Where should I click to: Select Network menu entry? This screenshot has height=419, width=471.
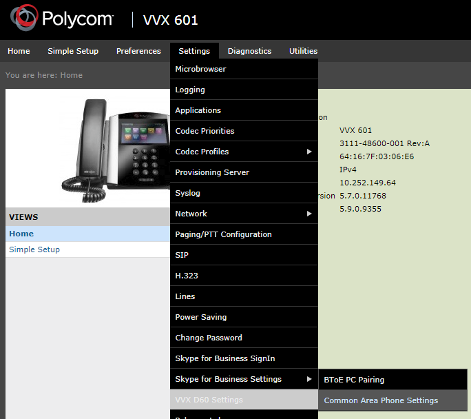(x=244, y=214)
